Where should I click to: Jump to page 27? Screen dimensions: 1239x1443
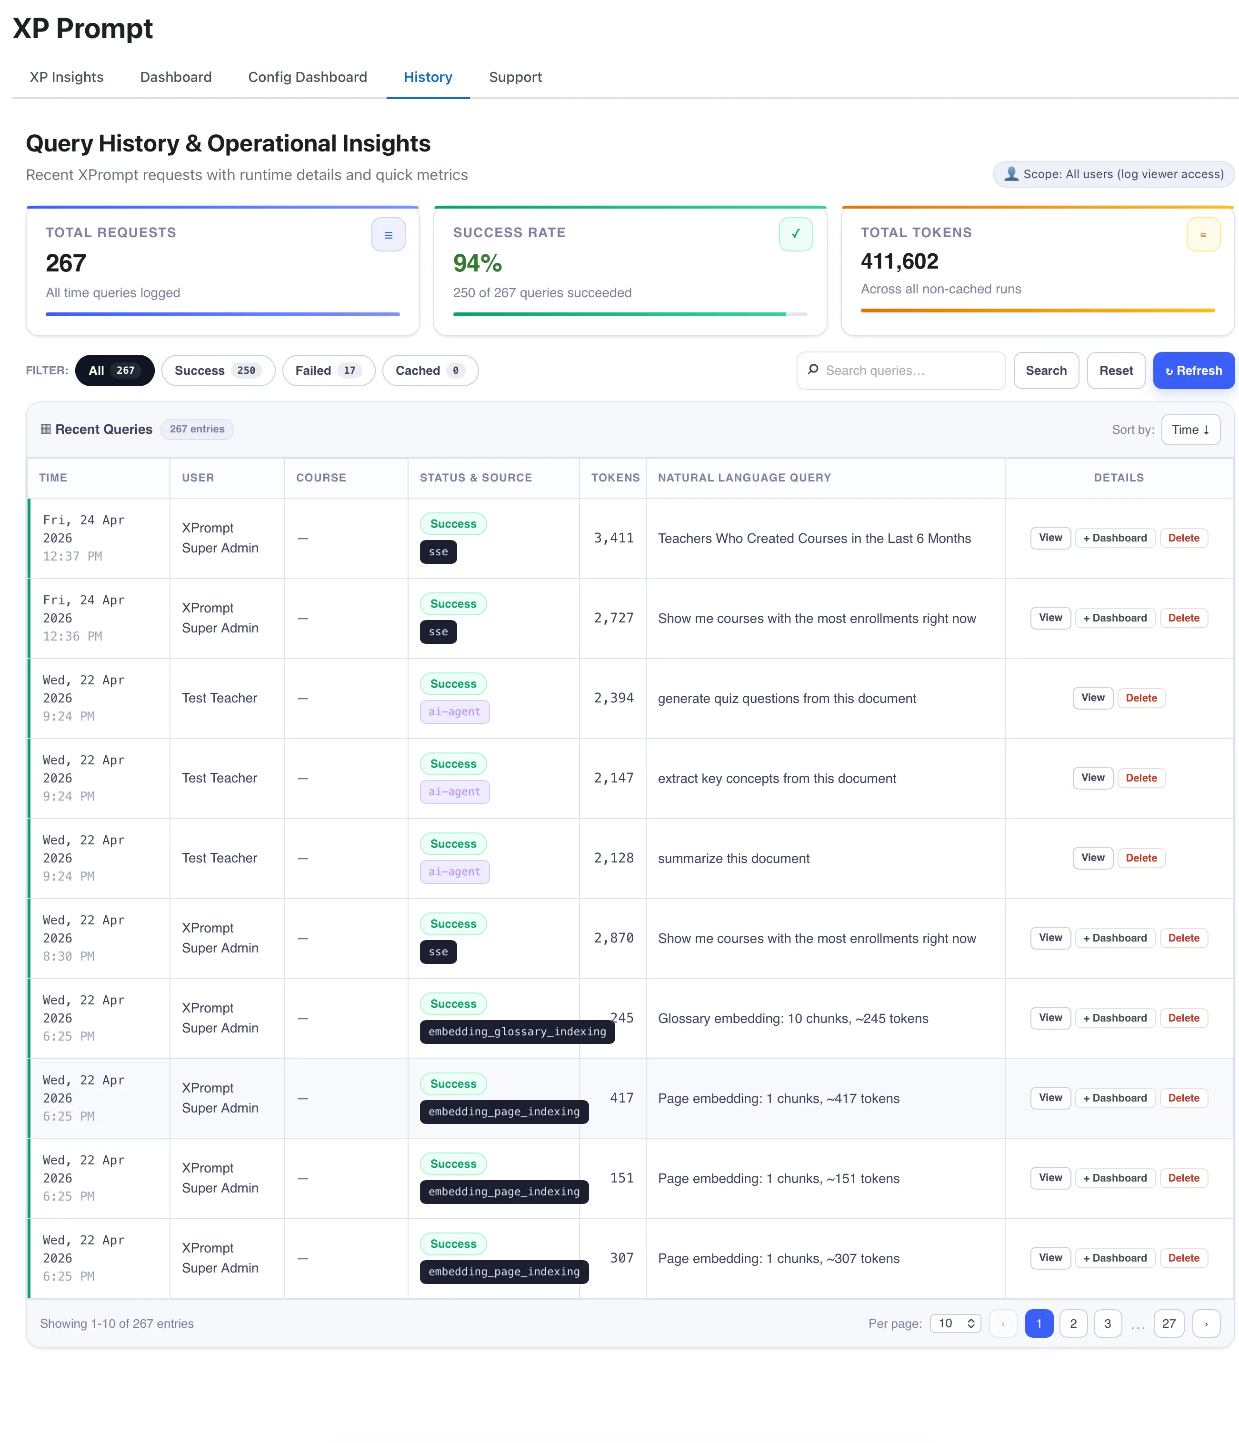tap(1168, 1323)
